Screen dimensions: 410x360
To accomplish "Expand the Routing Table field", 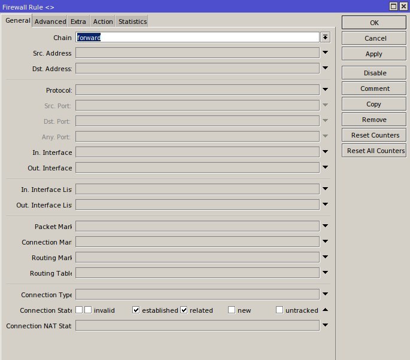I will tap(325, 273).
